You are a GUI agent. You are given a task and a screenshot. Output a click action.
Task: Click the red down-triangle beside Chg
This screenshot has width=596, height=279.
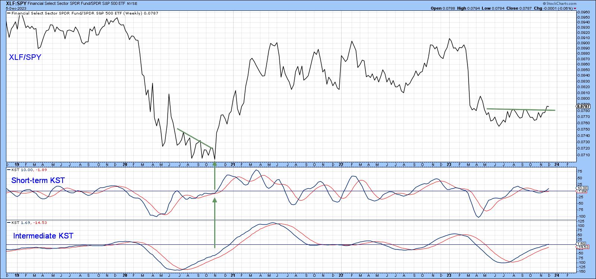tap(576, 8)
